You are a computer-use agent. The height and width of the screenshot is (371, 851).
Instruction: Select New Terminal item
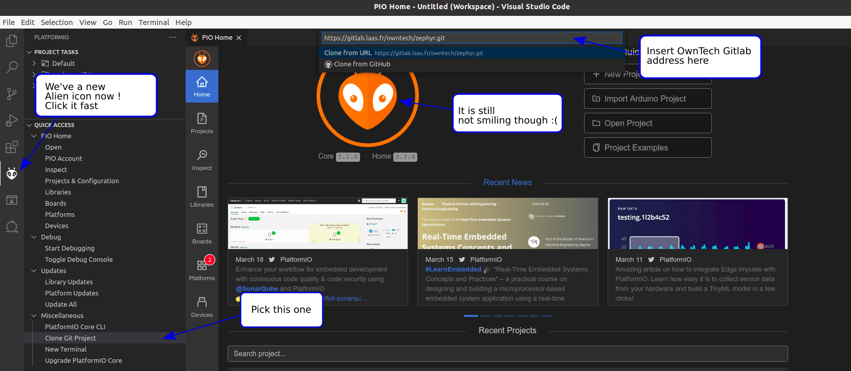pos(65,350)
